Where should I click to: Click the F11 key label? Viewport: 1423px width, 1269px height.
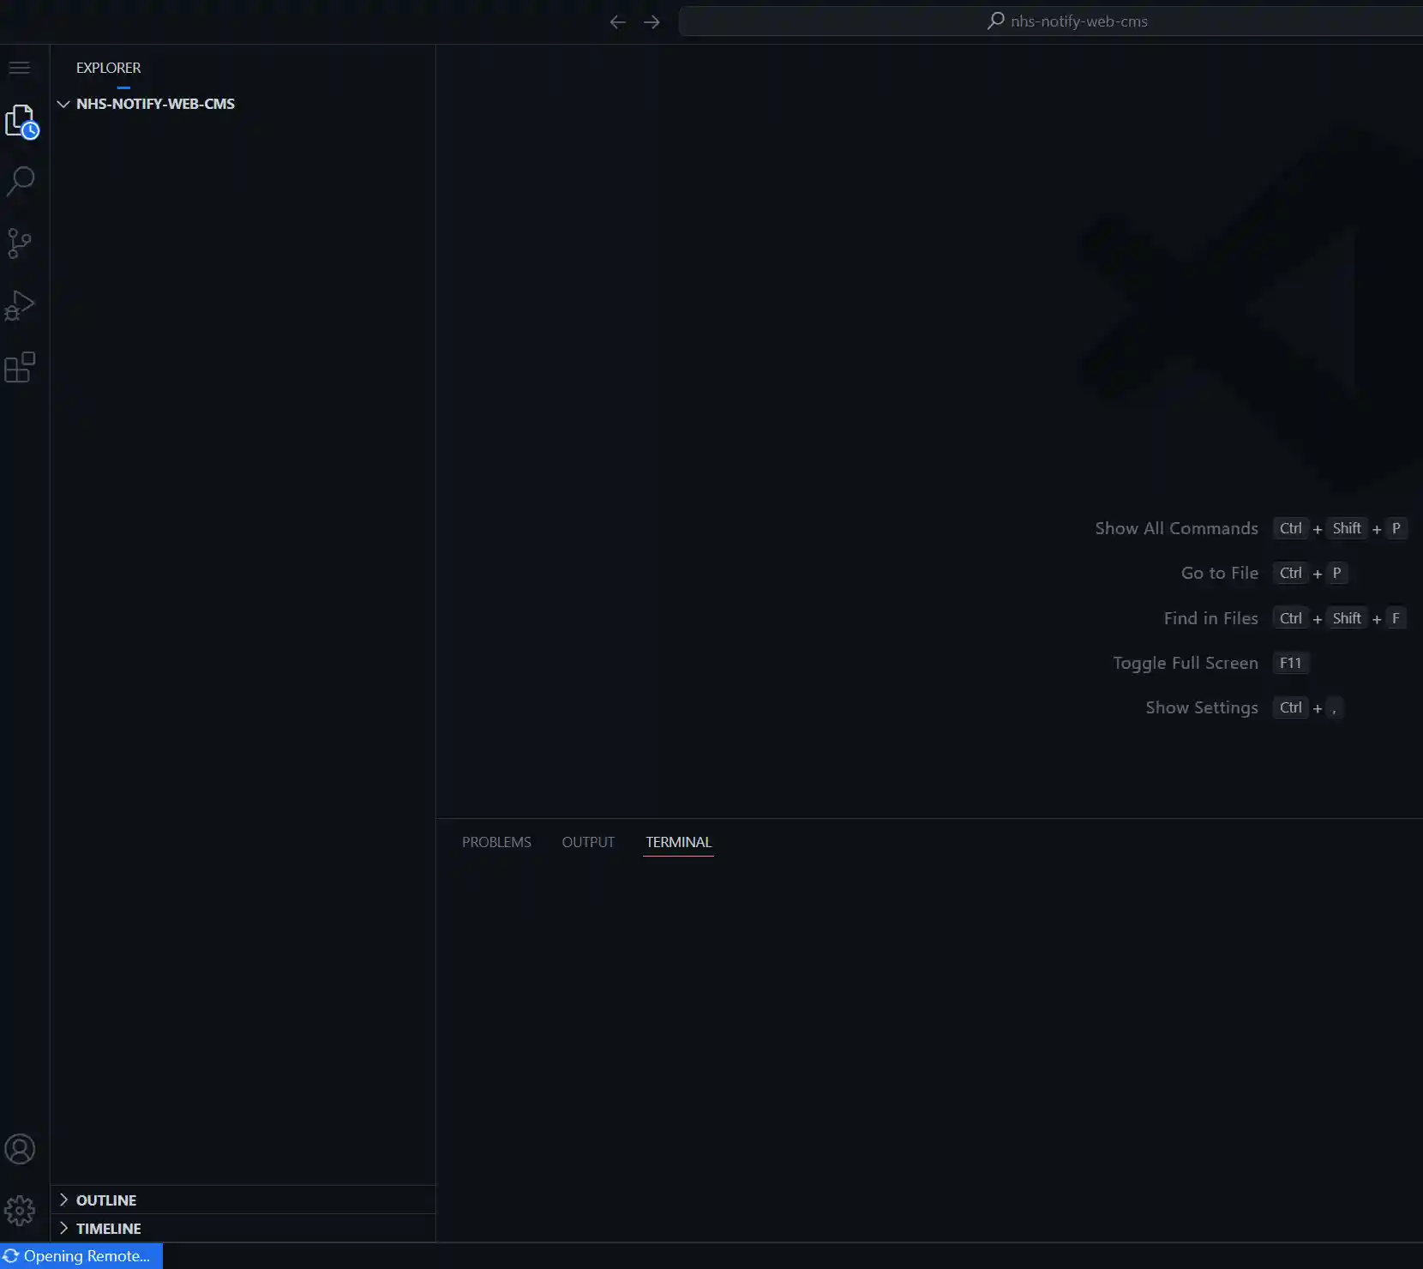click(x=1290, y=663)
